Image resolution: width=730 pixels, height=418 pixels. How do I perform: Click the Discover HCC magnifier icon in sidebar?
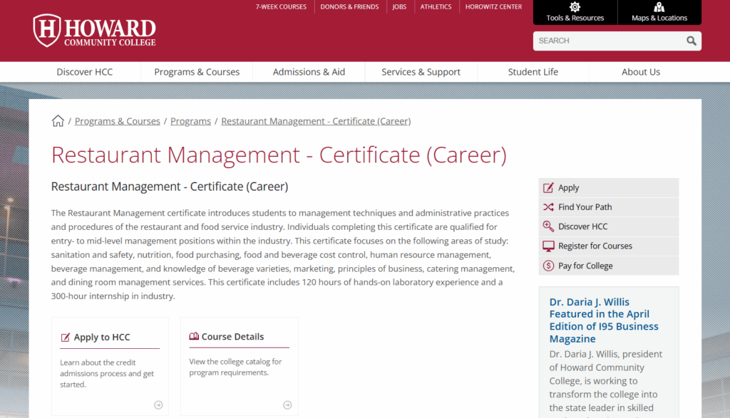(548, 226)
